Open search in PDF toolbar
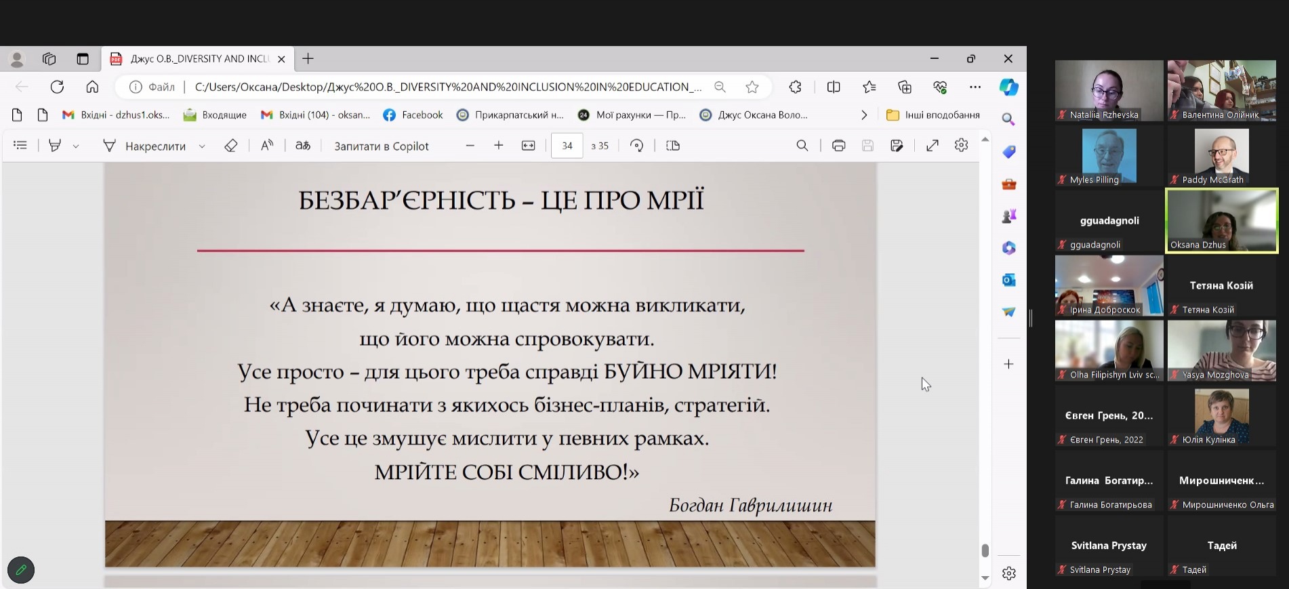 [802, 146]
